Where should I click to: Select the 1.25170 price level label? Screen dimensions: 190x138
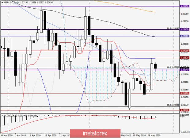[184, 29]
